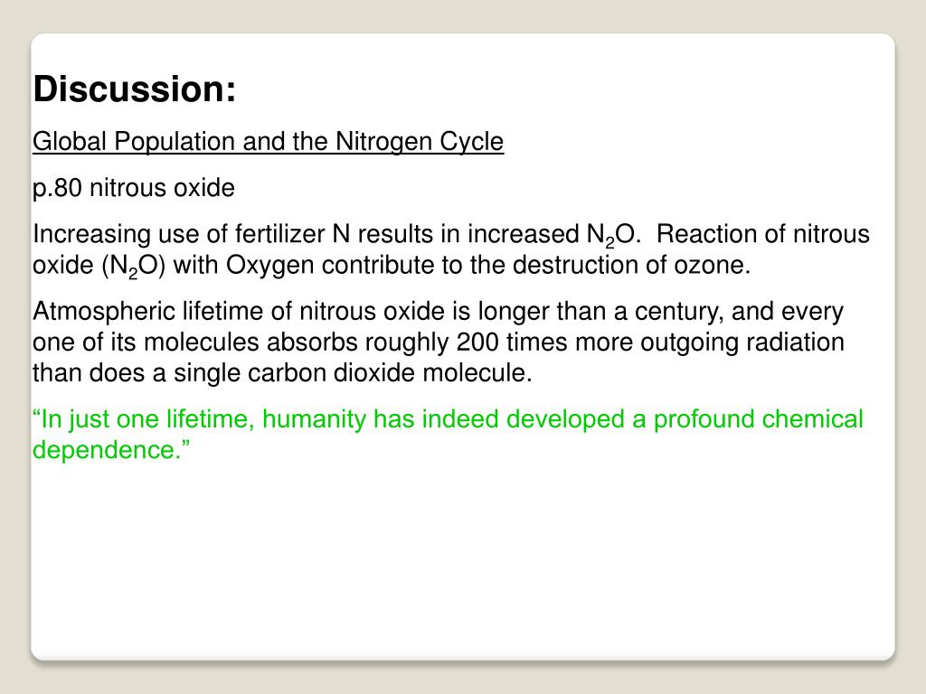Click the word century in the paragraph
This screenshot has height=694, width=926.
tap(679, 312)
